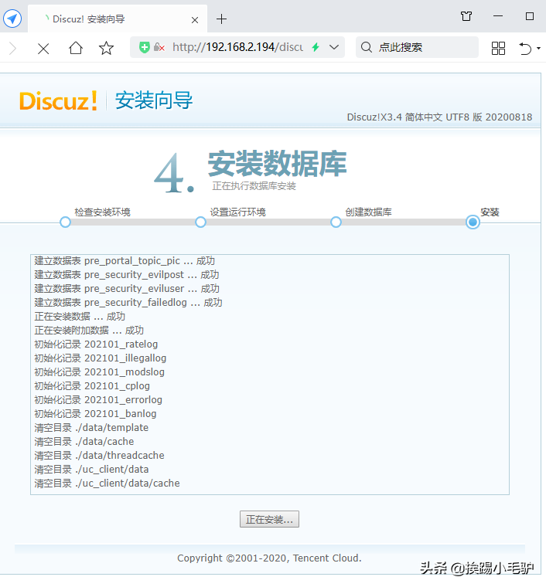Click log line 正在安装附加数据 ... 成功

coord(89,331)
